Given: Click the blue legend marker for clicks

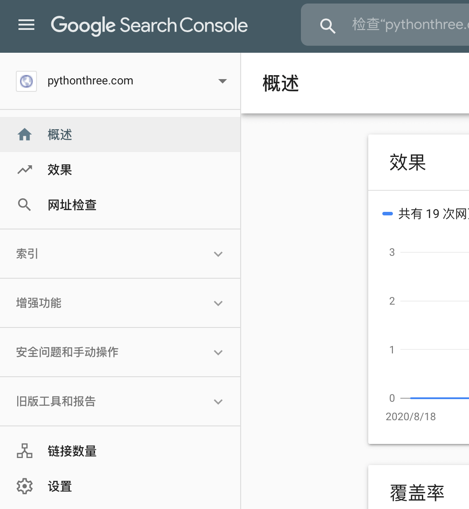Looking at the screenshot, I should (x=388, y=214).
